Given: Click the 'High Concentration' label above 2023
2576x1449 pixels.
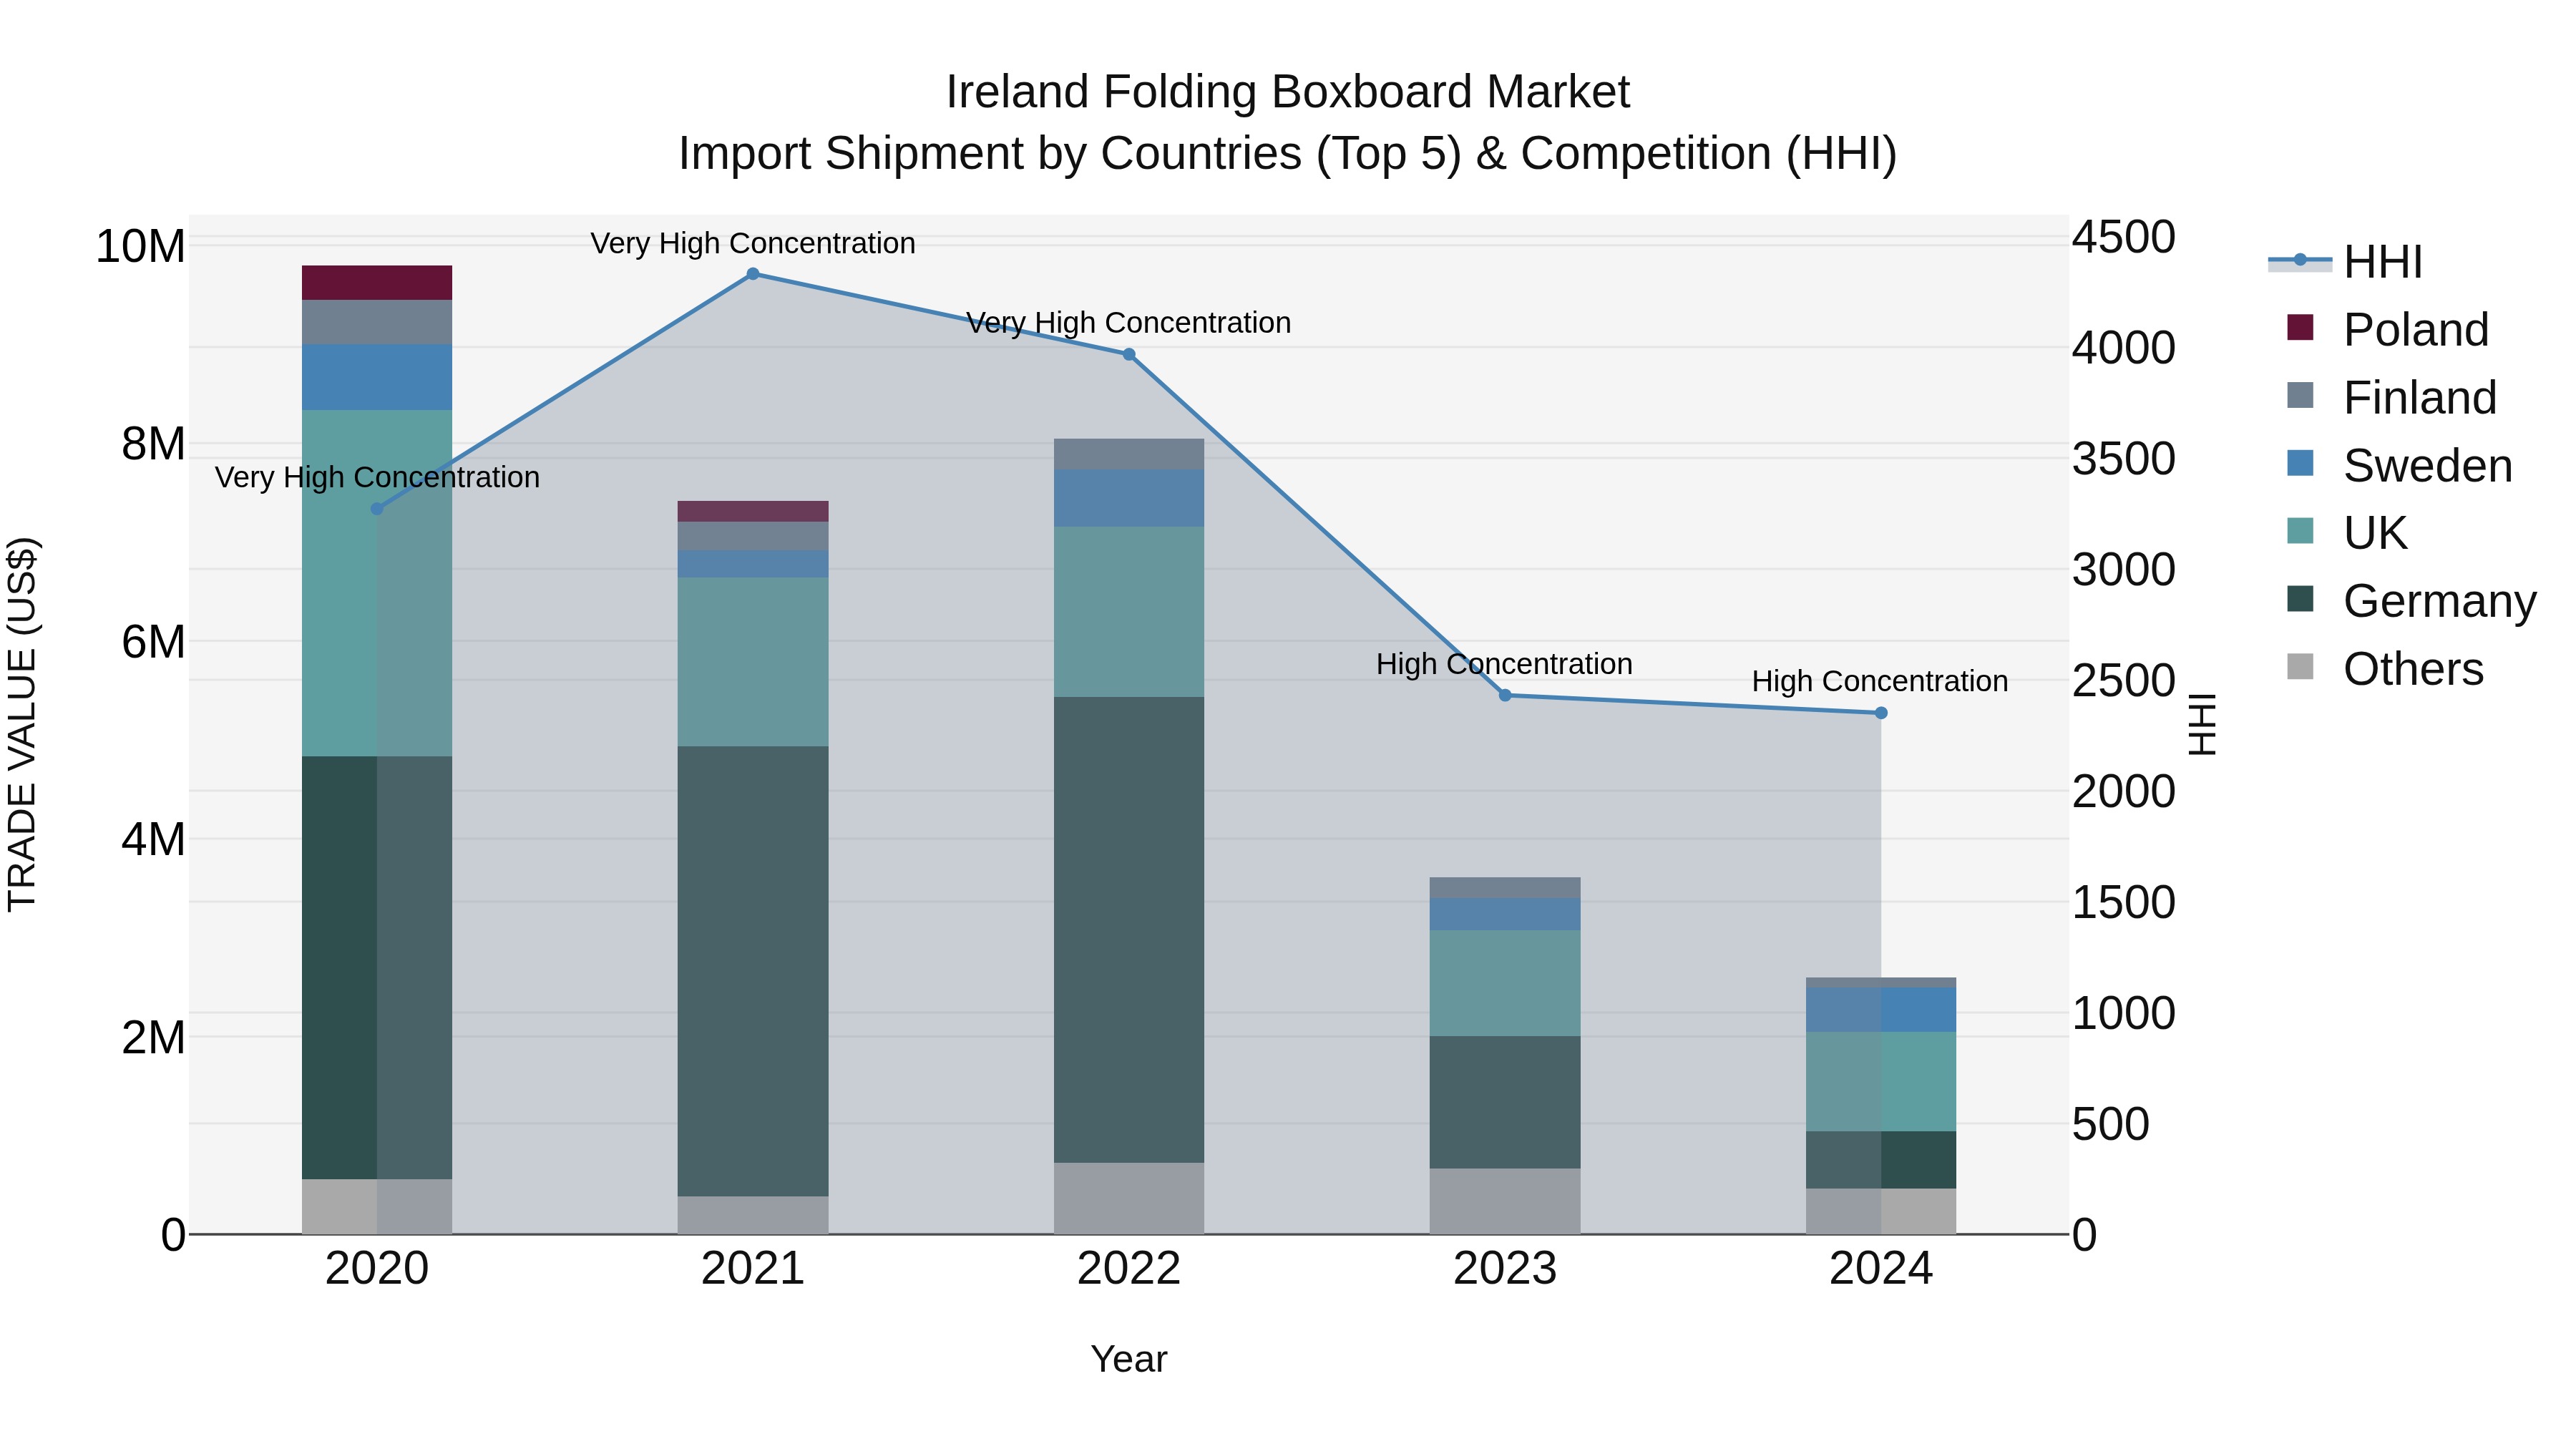Looking at the screenshot, I should point(1504,664).
